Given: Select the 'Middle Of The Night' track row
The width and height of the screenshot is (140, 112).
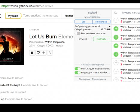Looking at the screenshot, I should (24, 85).
